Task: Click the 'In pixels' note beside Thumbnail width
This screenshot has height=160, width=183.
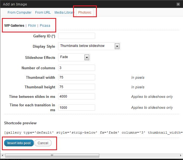Action: (138, 78)
